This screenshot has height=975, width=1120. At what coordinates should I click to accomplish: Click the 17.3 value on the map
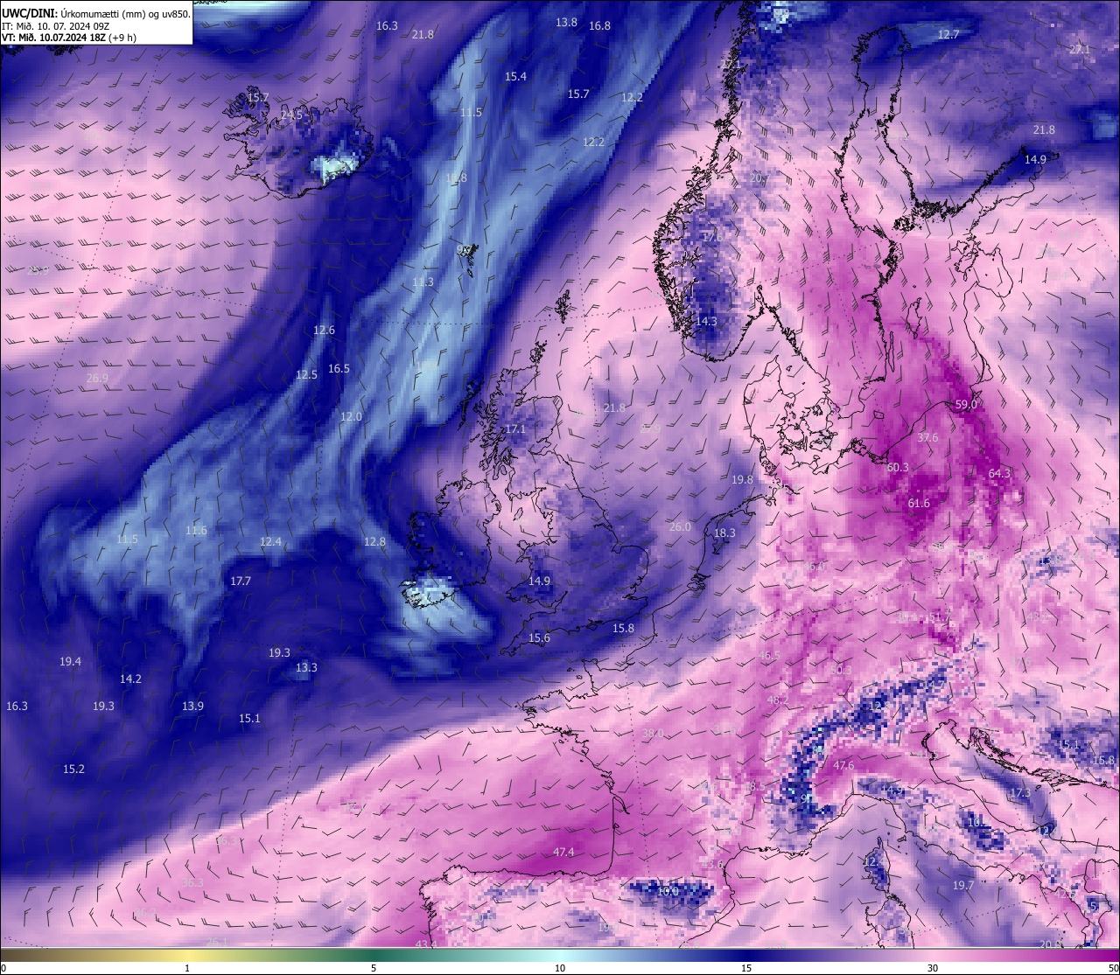pos(1020,793)
